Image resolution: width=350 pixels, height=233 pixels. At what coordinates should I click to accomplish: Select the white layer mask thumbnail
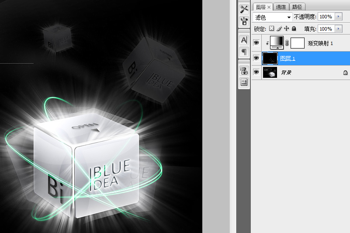click(x=298, y=43)
